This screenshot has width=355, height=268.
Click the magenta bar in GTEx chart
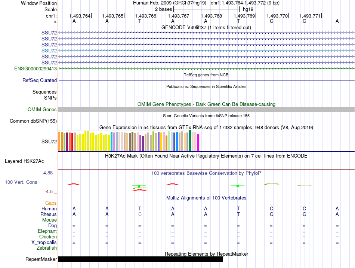198,142
